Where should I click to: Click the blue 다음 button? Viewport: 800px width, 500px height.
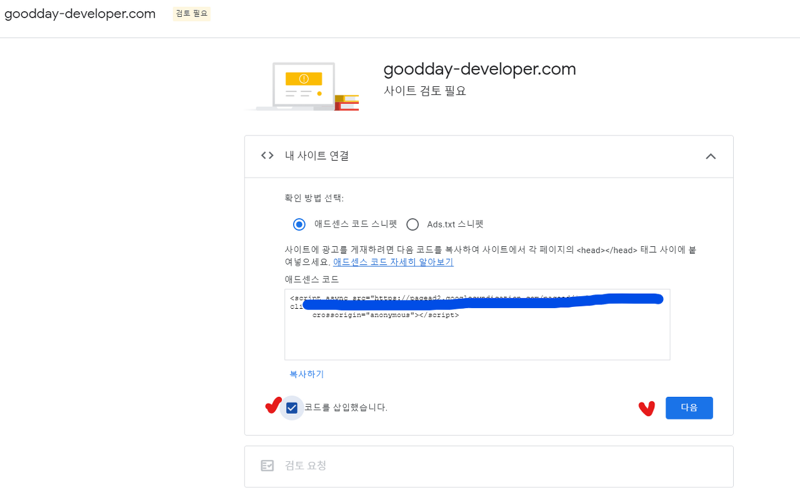tap(689, 407)
